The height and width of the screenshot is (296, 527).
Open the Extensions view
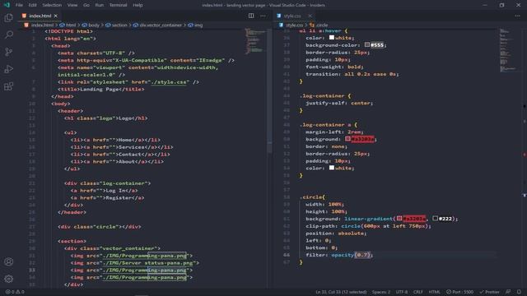point(9,86)
